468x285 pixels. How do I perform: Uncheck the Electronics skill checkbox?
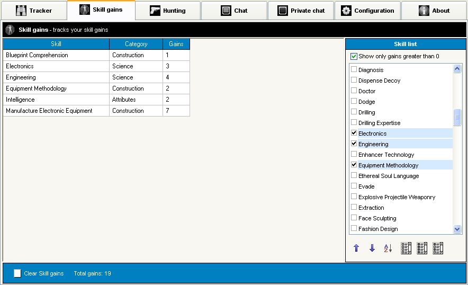tap(354, 133)
